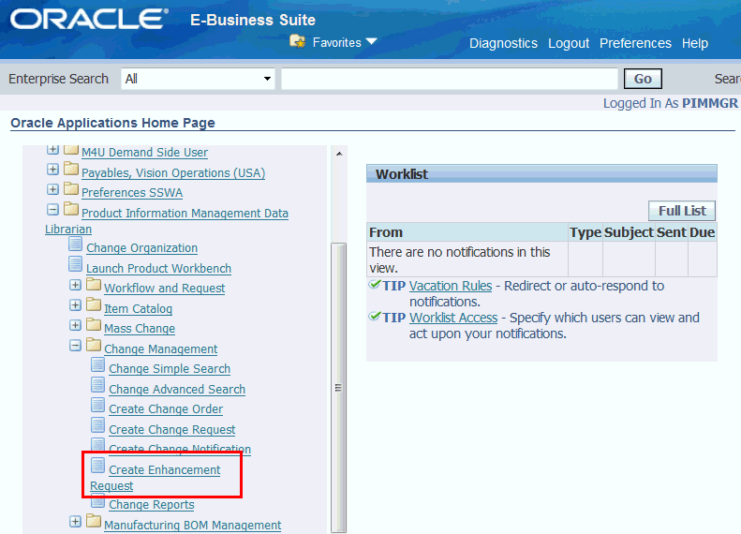Image resolution: width=741 pixels, height=534 pixels.
Task: Expand the Manufacturing BOM Management folder
Action: [x=75, y=521]
